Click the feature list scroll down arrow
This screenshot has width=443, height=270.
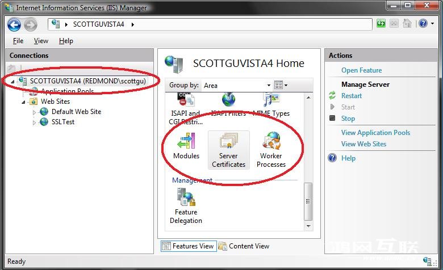[x=308, y=226]
